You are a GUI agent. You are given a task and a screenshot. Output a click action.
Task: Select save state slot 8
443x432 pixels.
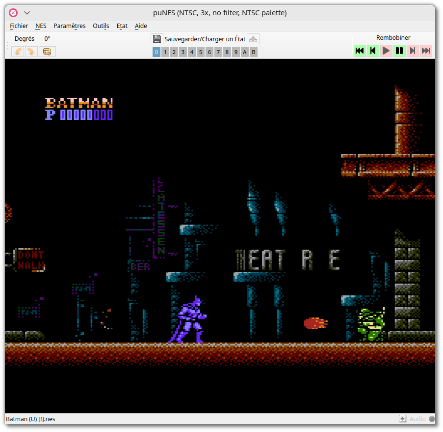[227, 52]
